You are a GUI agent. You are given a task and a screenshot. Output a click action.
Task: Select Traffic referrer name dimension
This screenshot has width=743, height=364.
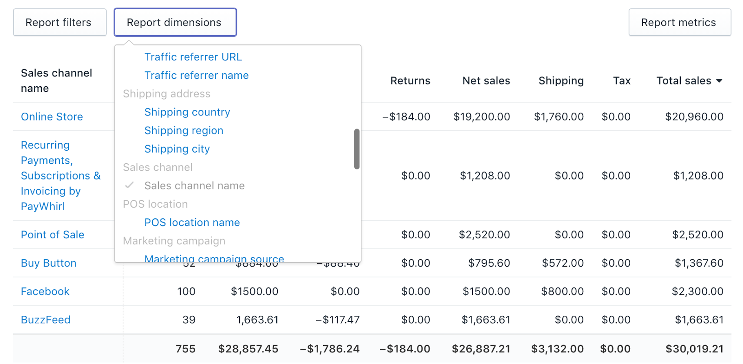[196, 75]
